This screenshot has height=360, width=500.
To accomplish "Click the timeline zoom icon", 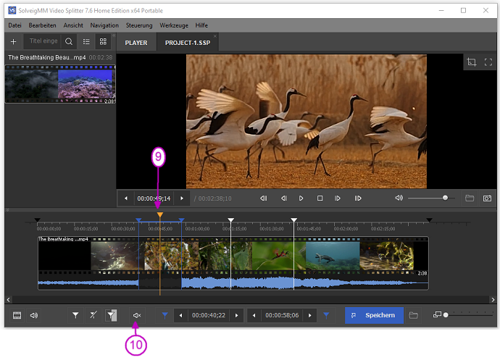I will (x=437, y=314).
